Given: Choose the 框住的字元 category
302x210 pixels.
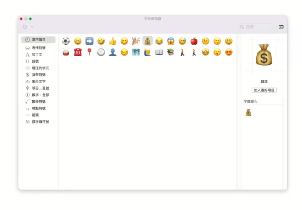Looking at the screenshot, I should 38,68.
